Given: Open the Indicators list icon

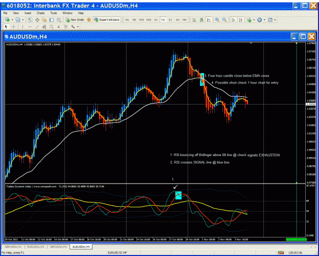Looking at the screenshot, I should tap(249, 20).
